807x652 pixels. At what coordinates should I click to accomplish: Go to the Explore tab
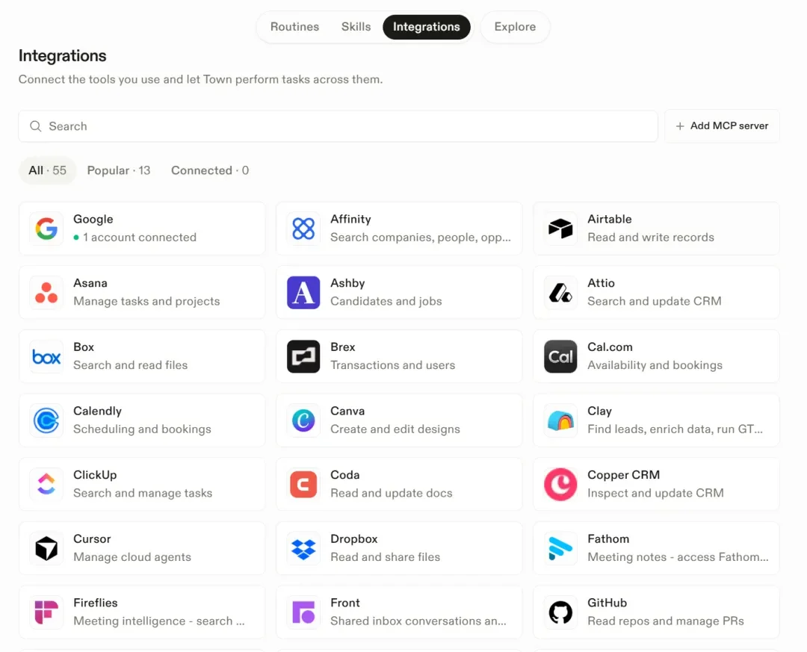515,27
